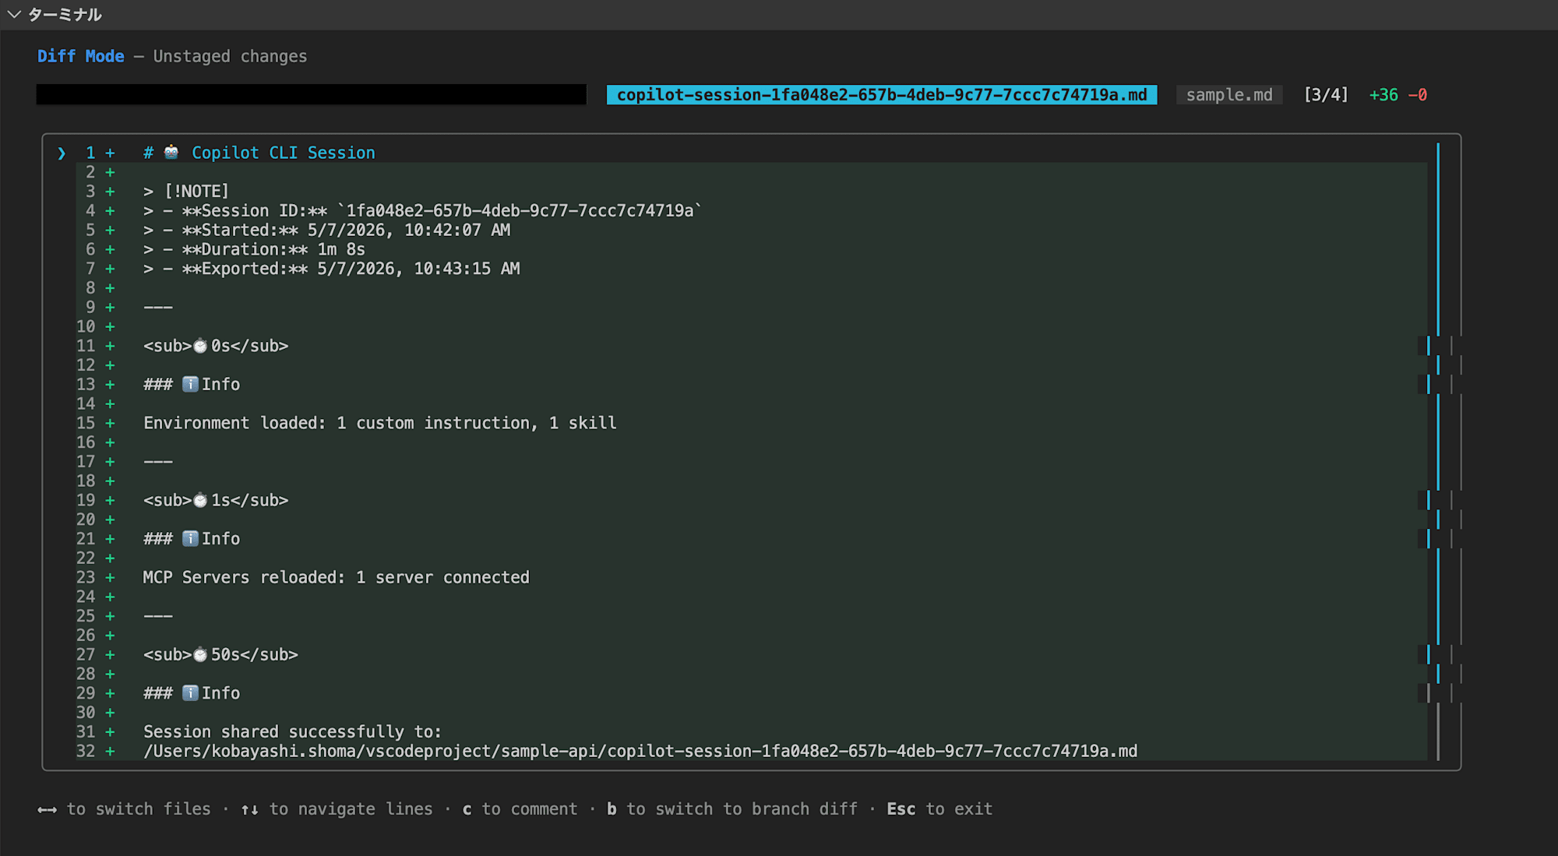Click the stopwatch icon beside 50s on line 27
This screenshot has width=1558, height=856.
pyautogui.click(x=200, y=654)
